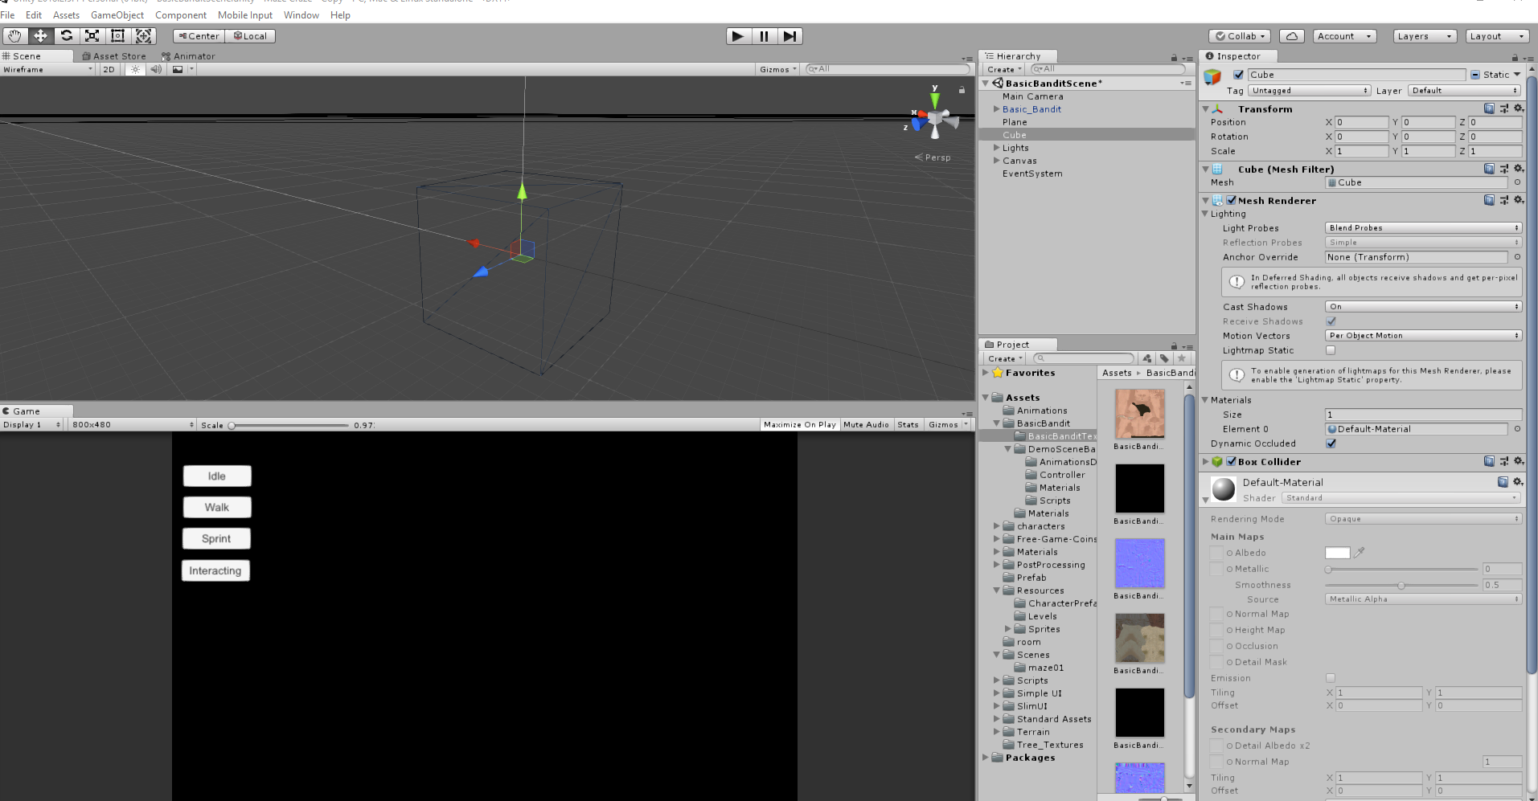Screen dimensions: 1538x801
Task: Open the Layers dropdown
Action: tap(1425, 36)
